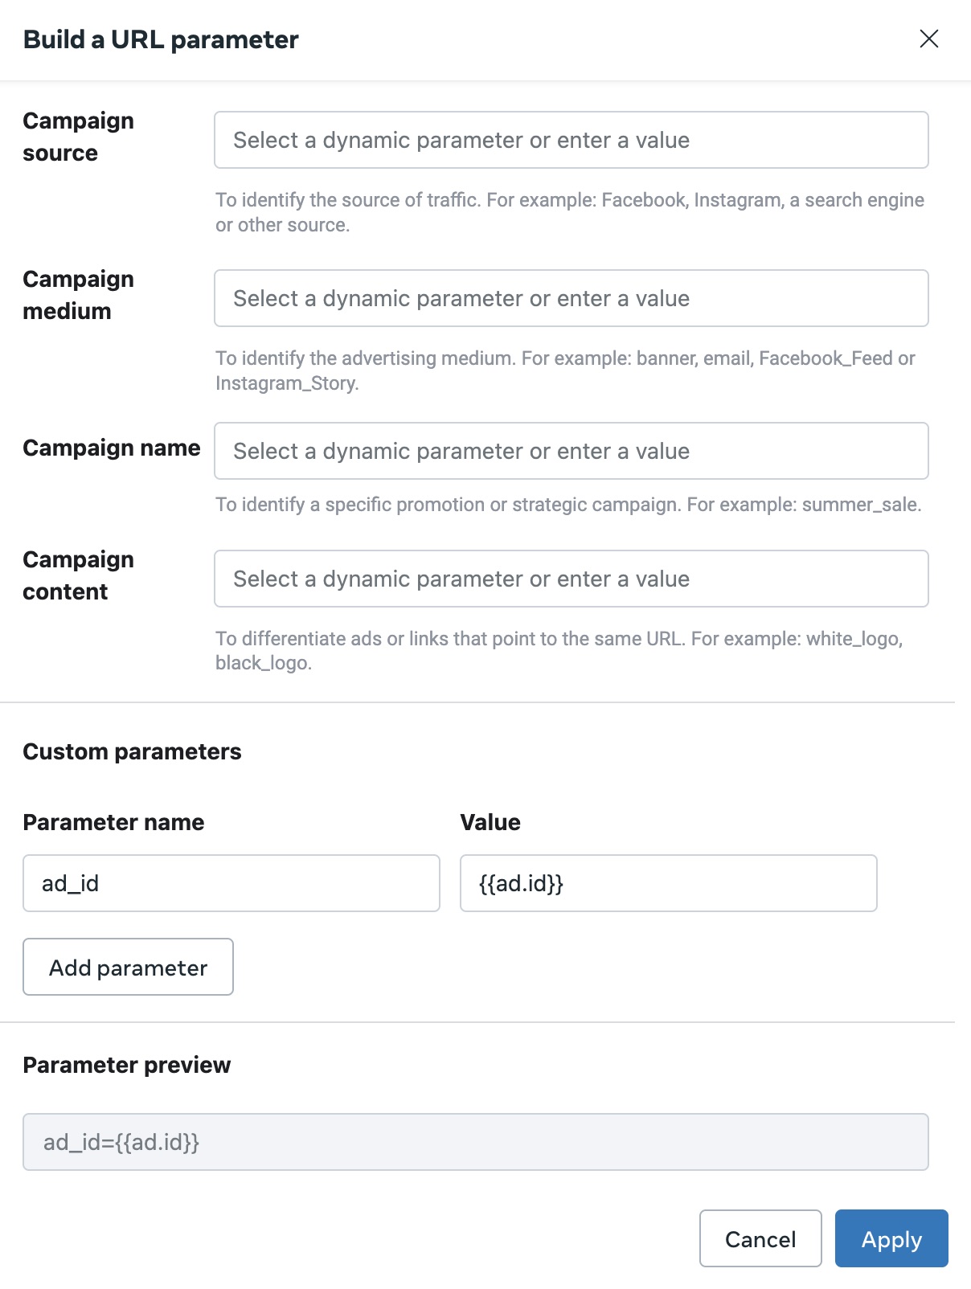This screenshot has width=971, height=1289.
Task: Cancel the URL parameter changes
Action: pos(760,1238)
